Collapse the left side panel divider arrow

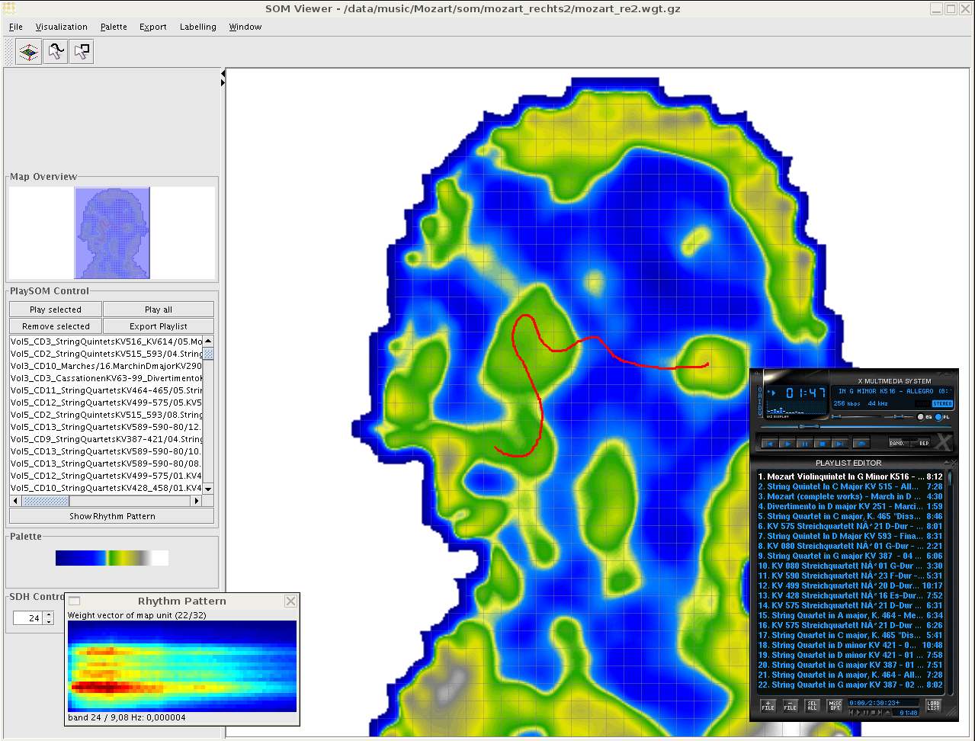point(223,74)
